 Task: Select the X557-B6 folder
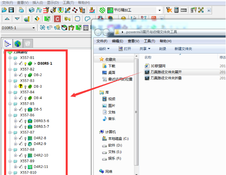click(x=27, y=115)
